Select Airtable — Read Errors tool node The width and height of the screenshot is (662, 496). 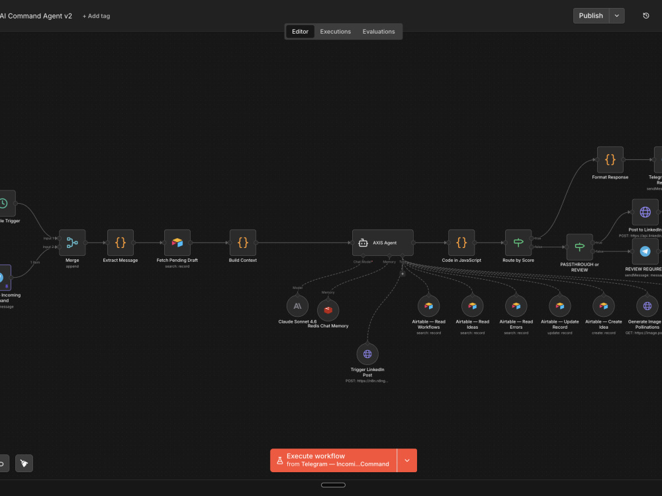[516, 306]
